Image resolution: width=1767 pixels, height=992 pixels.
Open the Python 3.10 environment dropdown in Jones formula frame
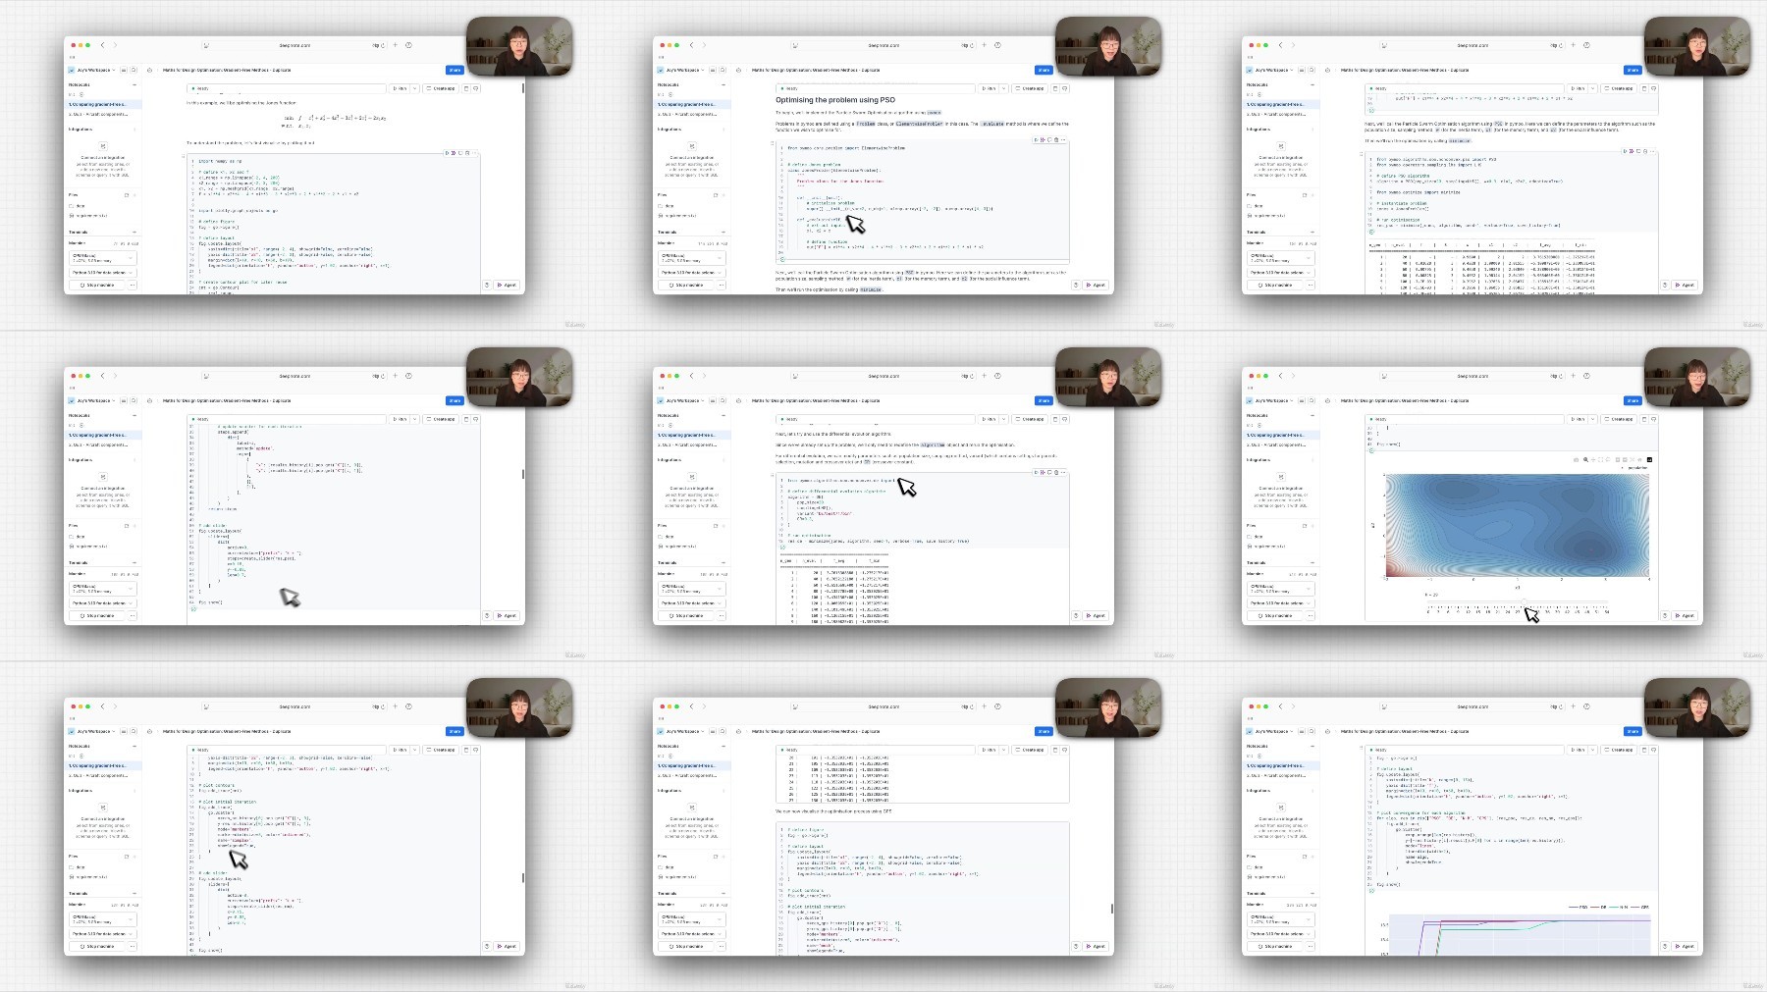pos(102,273)
